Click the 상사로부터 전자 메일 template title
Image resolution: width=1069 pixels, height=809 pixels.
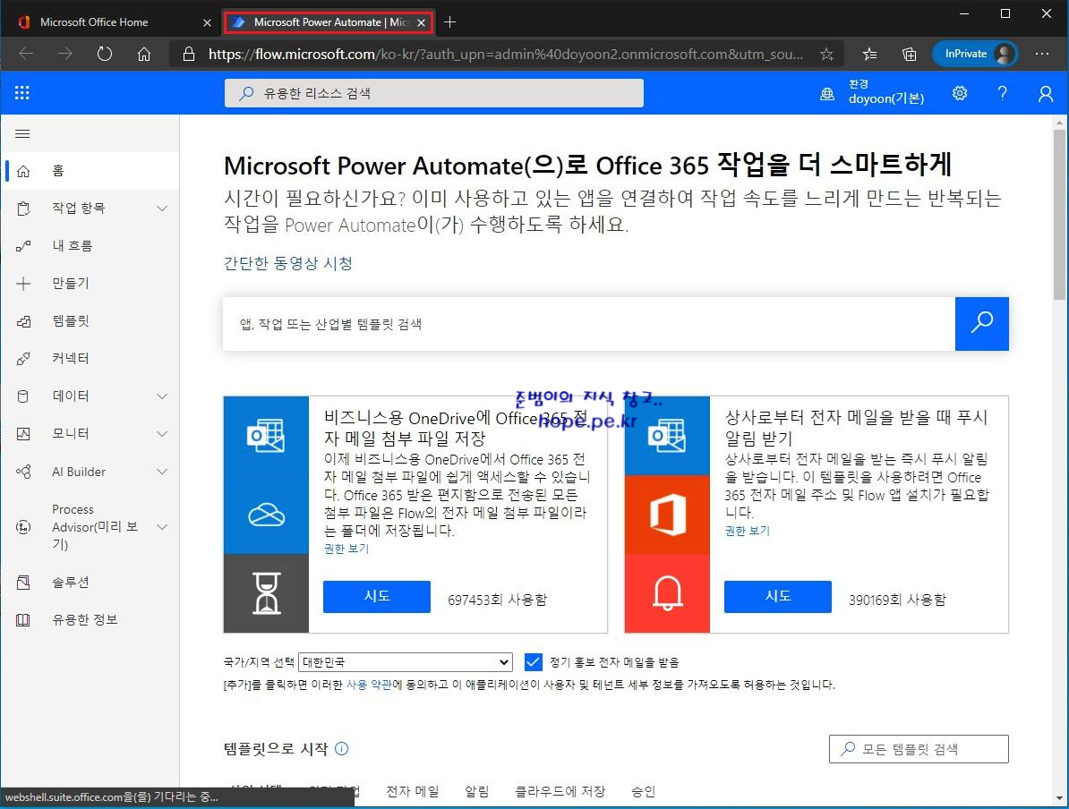point(856,428)
